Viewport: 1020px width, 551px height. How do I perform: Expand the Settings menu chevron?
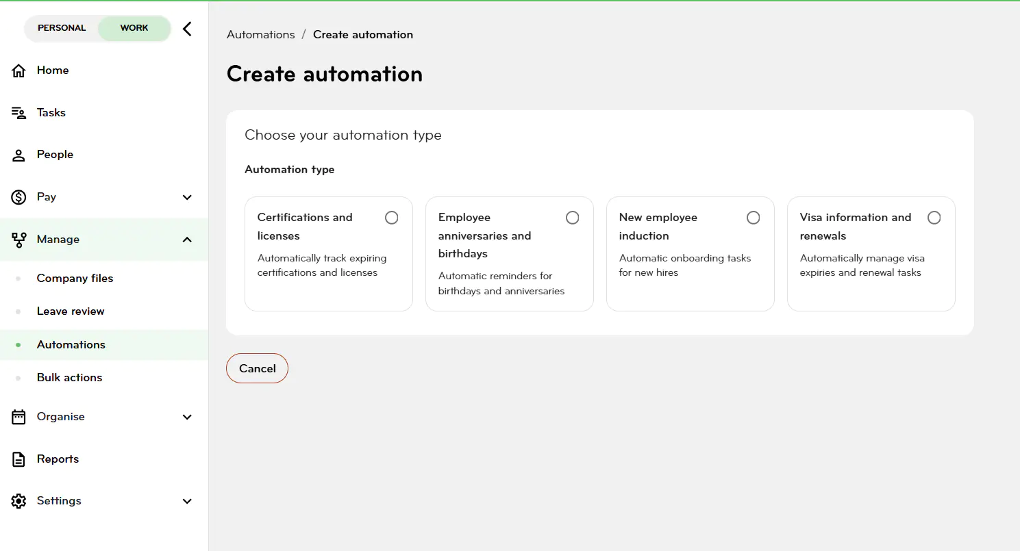187,501
